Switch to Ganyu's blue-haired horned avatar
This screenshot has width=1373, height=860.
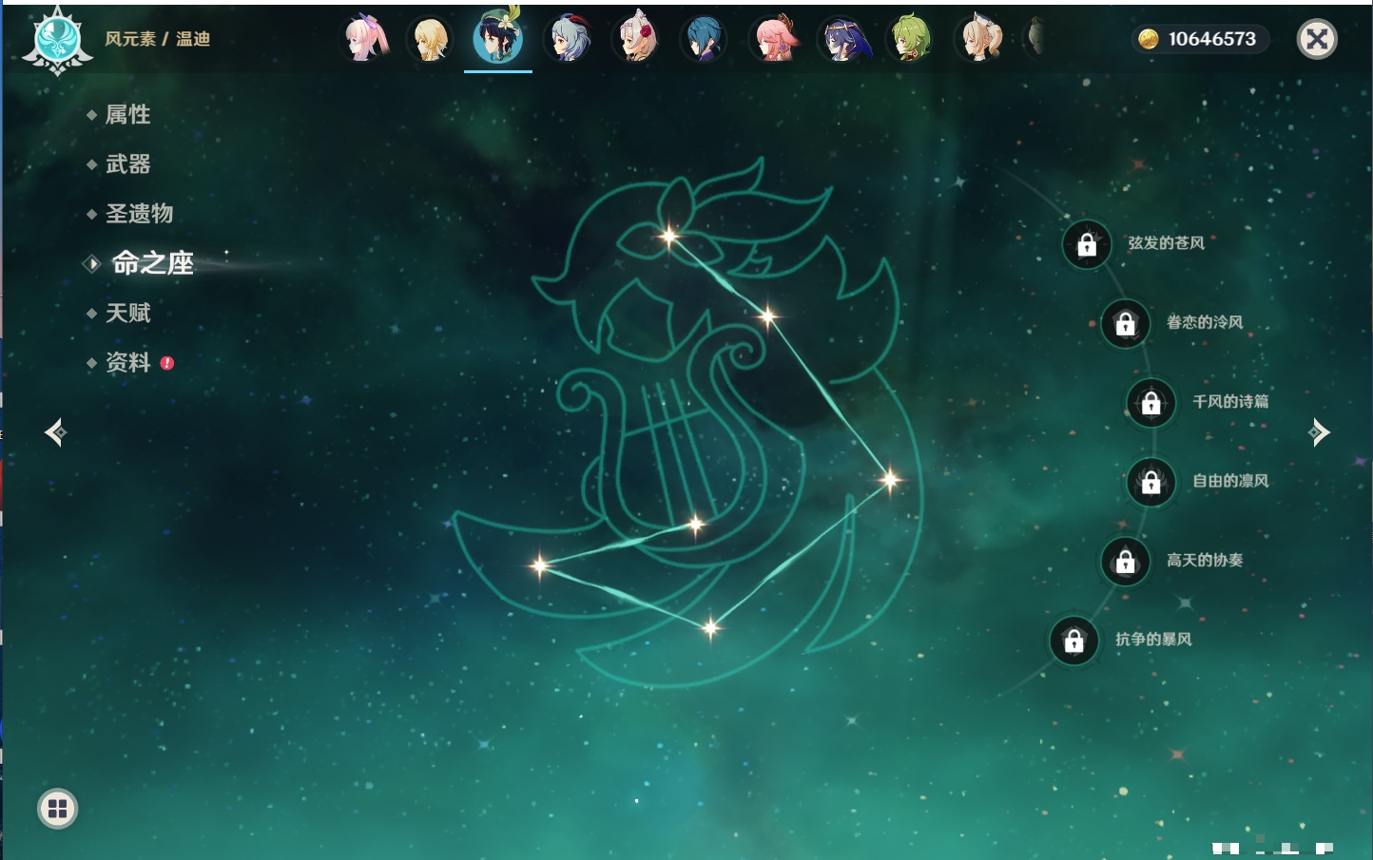[x=568, y=39]
